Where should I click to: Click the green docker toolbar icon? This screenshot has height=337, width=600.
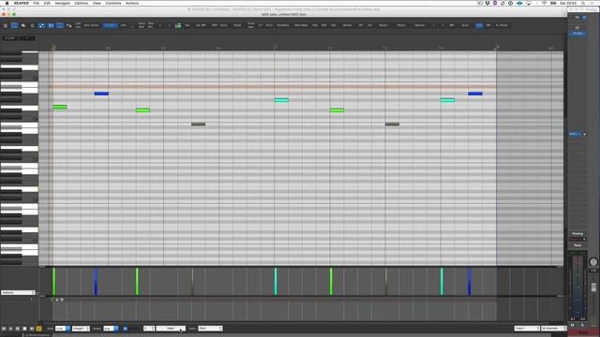[x=178, y=25]
